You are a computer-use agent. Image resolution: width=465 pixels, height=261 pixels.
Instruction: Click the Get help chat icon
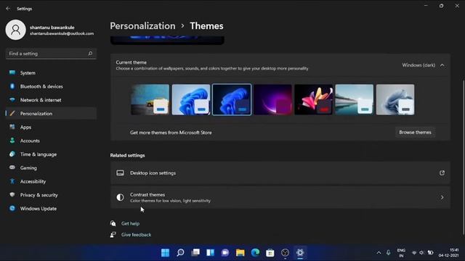coord(113,223)
